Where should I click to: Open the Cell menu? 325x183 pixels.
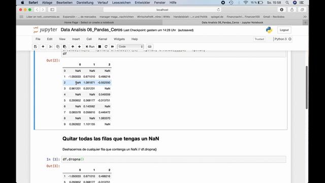coord(89,39)
